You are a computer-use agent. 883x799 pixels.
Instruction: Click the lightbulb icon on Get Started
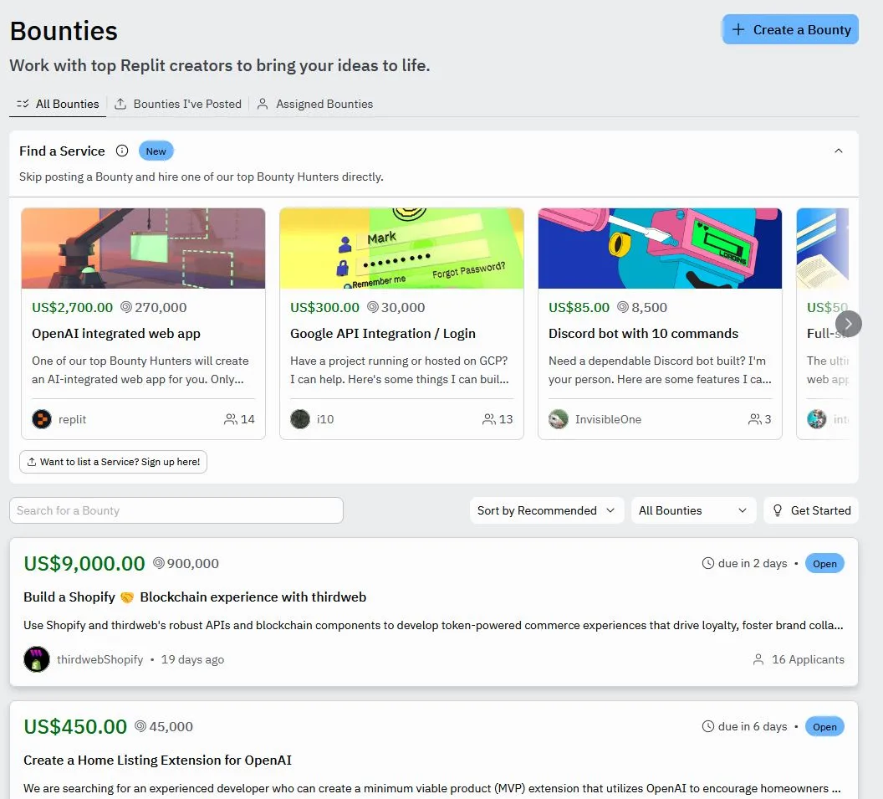click(x=777, y=510)
